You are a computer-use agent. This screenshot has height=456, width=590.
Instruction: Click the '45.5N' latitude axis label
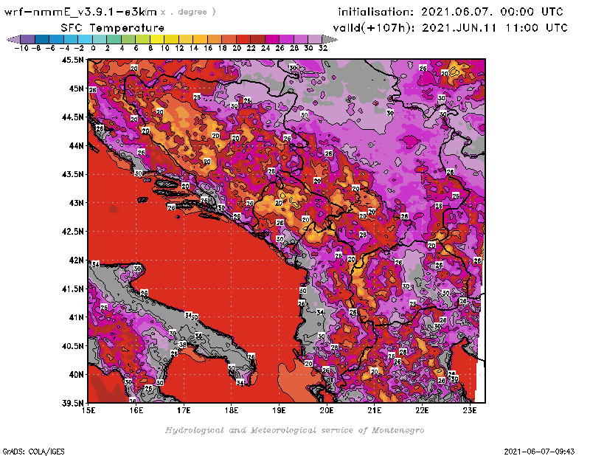[x=72, y=60]
